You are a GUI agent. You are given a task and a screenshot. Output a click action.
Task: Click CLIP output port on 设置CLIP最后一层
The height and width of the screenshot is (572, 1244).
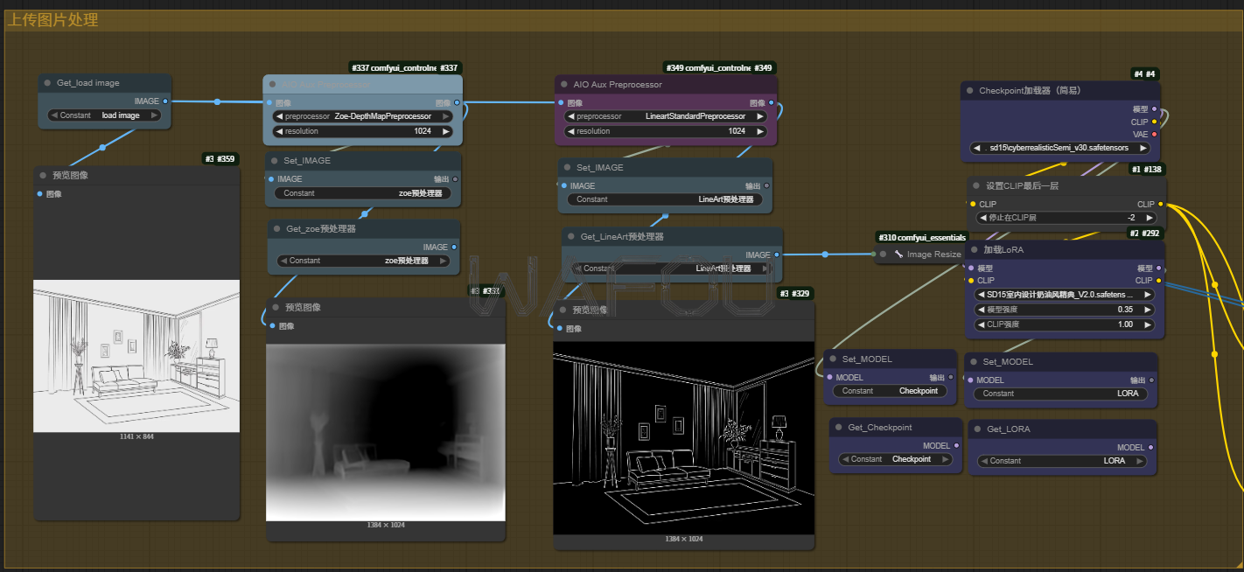[1160, 204]
